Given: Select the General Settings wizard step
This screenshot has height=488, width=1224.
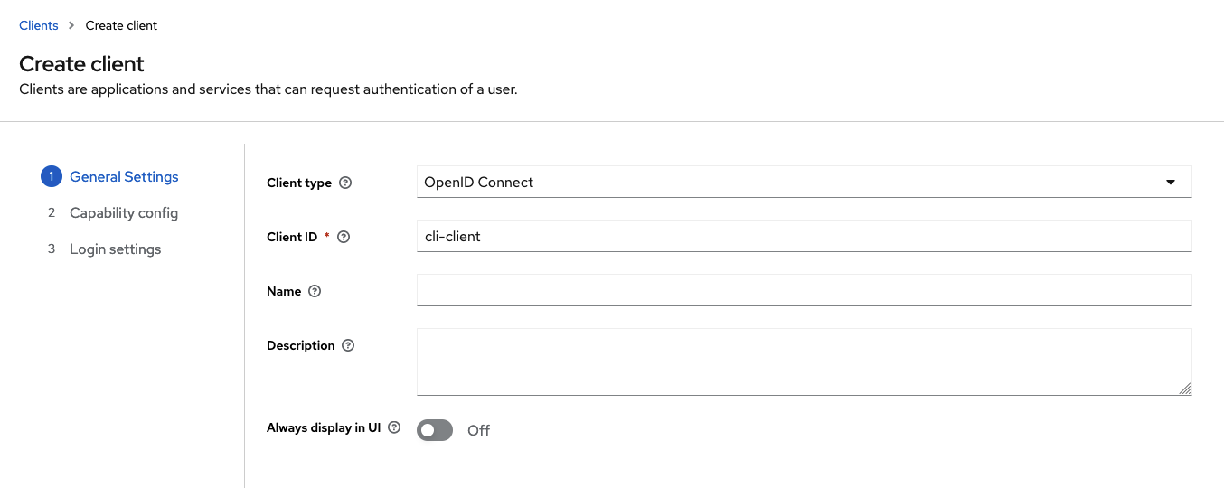Looking at the screenshot, I should click(x=124, y=176).
